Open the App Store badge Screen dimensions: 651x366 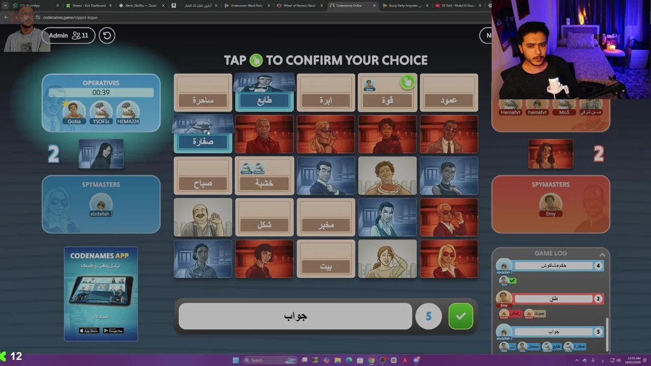tap(90, 330)
